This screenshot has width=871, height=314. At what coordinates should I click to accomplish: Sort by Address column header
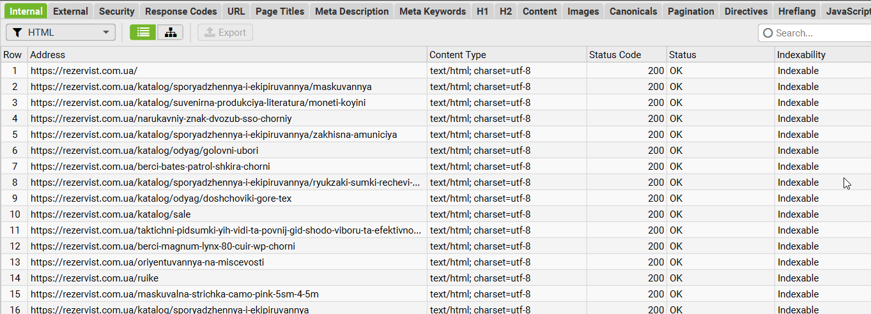(x=48, y=55)
